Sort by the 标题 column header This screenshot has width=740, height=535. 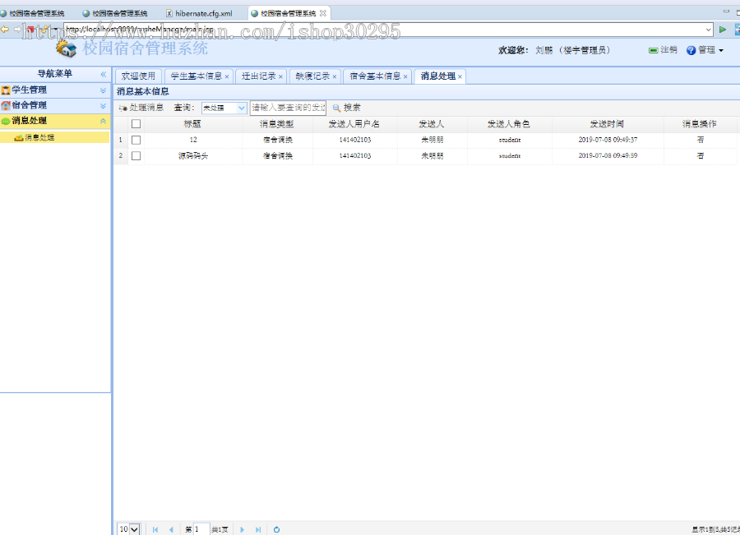coord(192,124)
